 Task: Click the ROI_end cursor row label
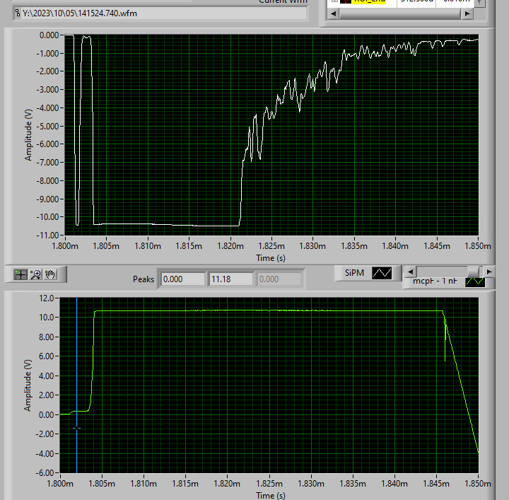(x=370, y=1)
